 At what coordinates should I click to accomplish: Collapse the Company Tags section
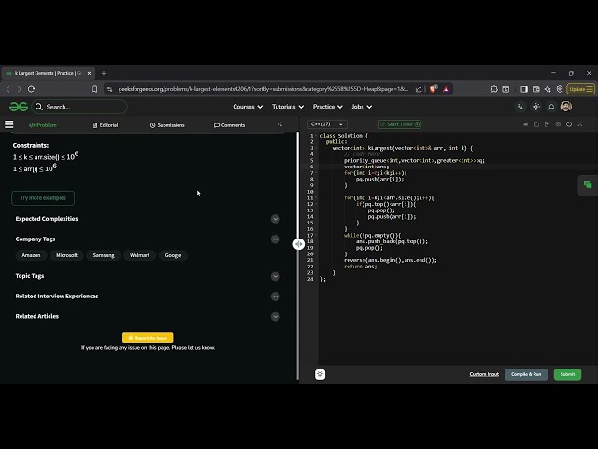275,239
